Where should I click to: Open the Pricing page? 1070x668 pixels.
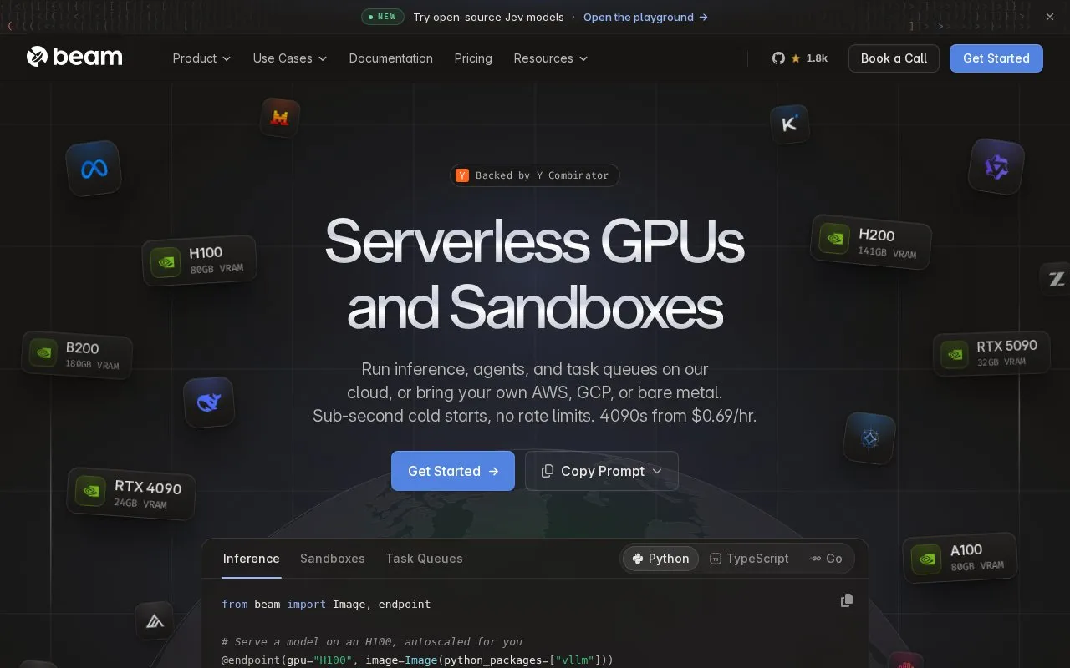pos(473,58)
